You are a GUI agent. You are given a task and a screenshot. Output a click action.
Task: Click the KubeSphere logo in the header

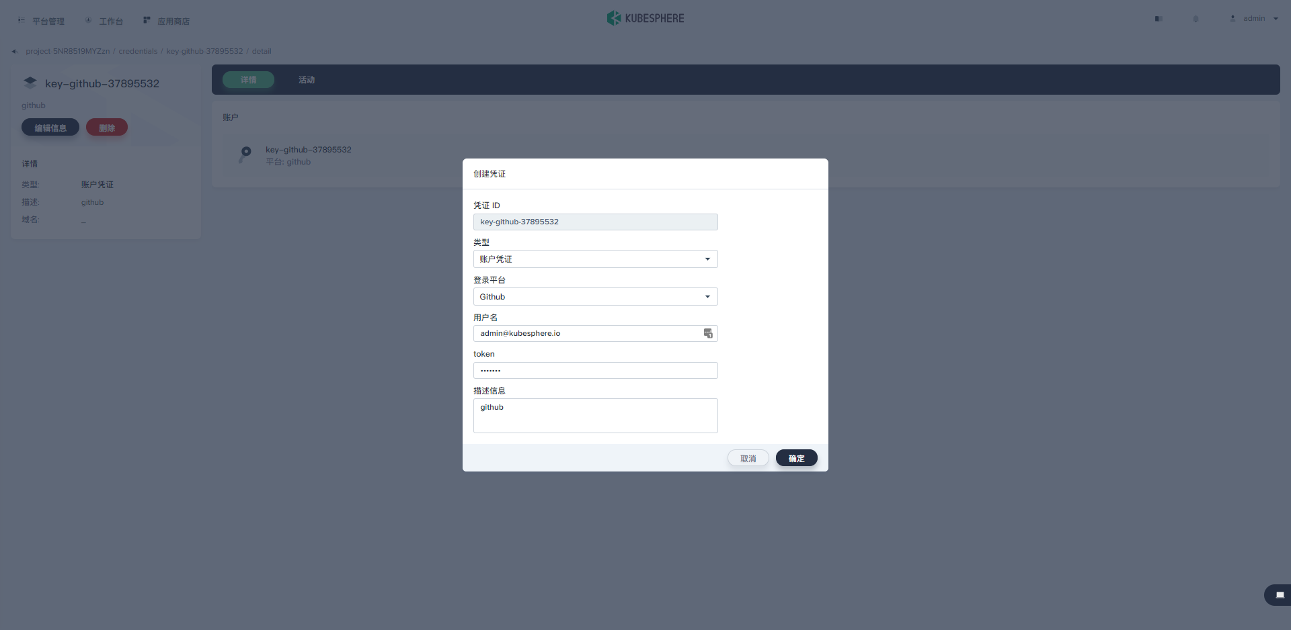645,18
